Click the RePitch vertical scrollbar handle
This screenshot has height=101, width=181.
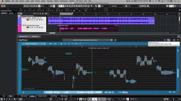click(178, 73)
